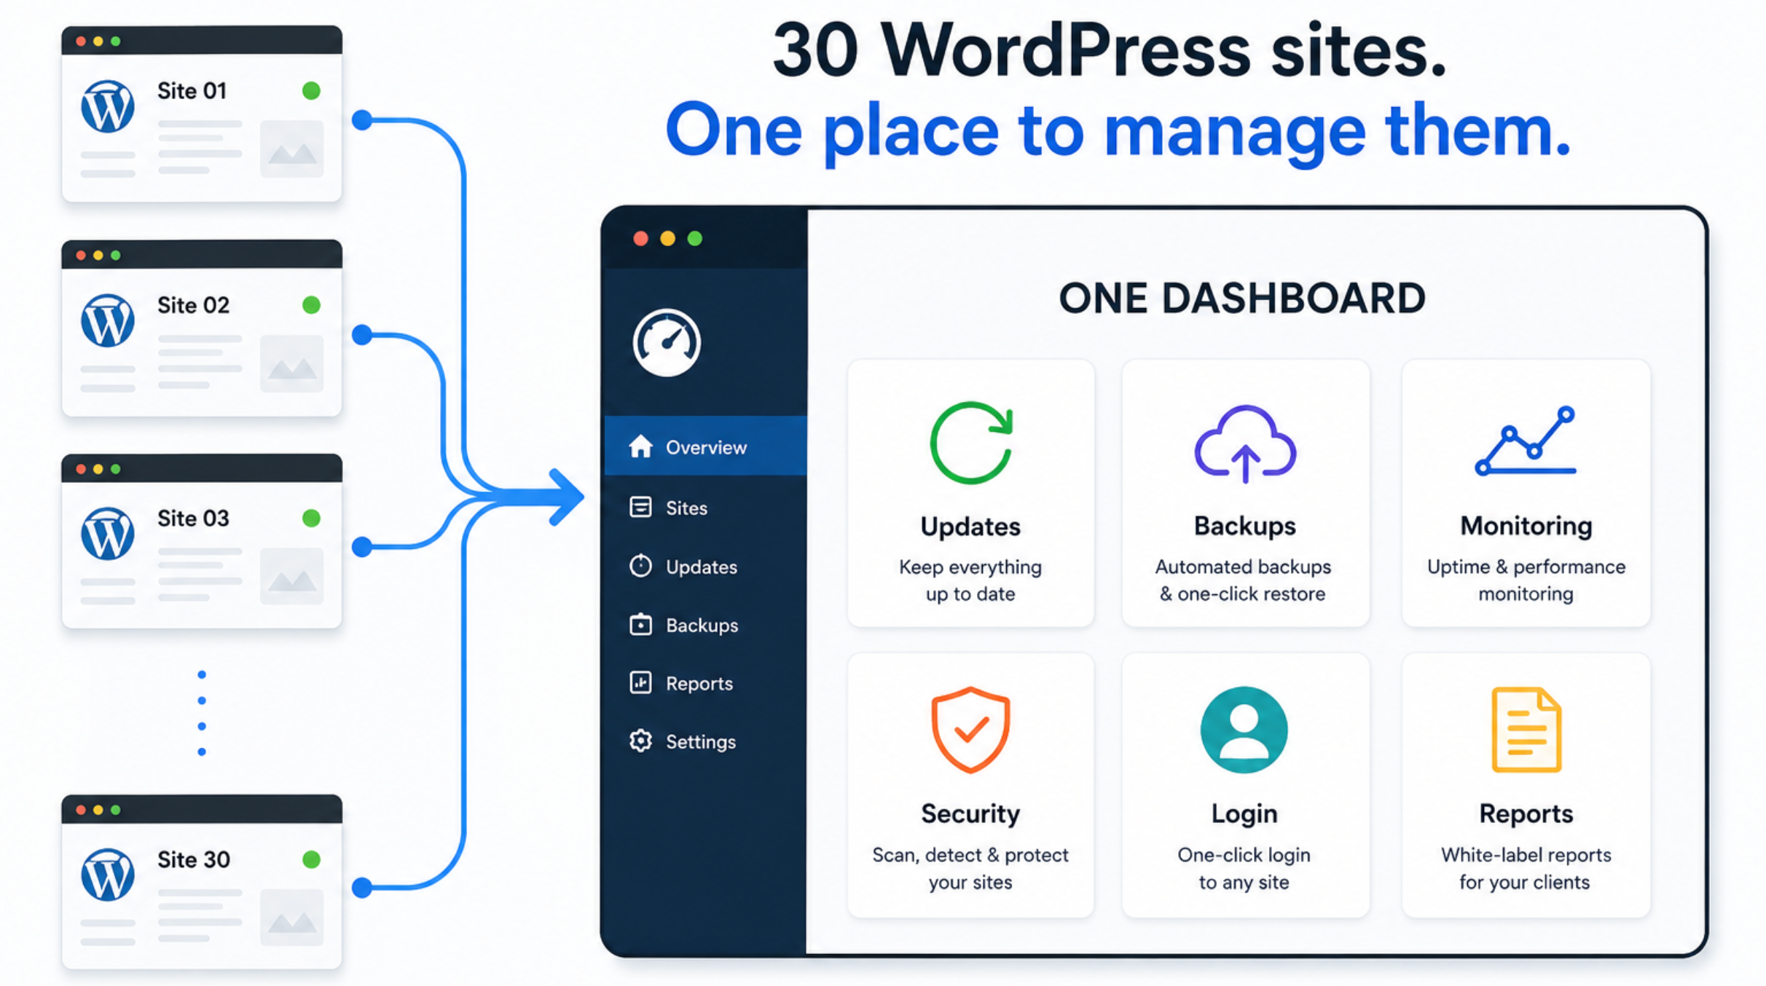Click 'Automated backups & one-click restore' text
1766x986 pixels.
click(1243, 580)
